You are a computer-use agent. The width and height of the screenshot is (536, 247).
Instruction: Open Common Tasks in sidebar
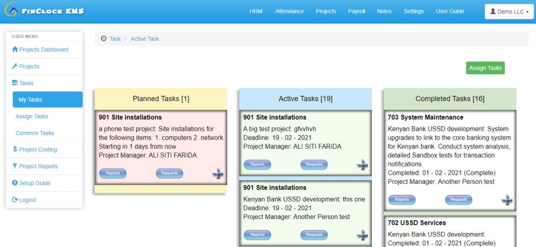[35, 133]
